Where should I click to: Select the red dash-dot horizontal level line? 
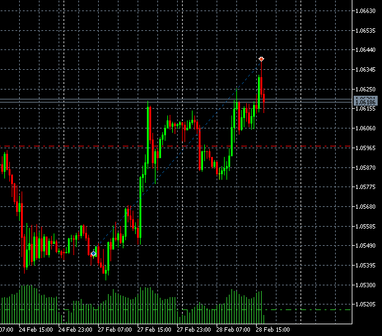(x=175, y=146)
